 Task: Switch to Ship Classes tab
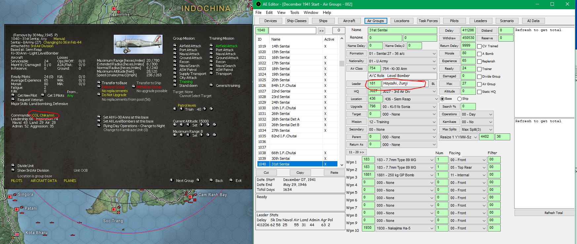296,21
